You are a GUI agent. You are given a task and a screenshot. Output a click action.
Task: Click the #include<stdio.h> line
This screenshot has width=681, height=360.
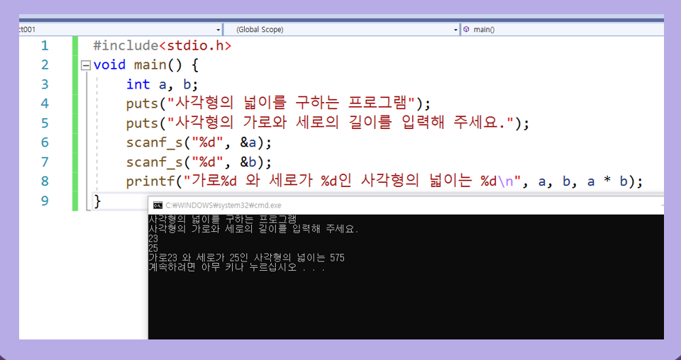(x=162, y=45)
